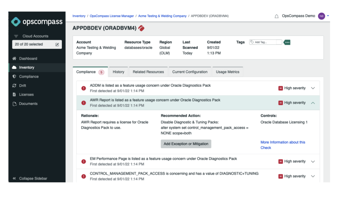344x197 pixels.
Task: Open Documents via its page icon
Action: click(x=14, y=104)
